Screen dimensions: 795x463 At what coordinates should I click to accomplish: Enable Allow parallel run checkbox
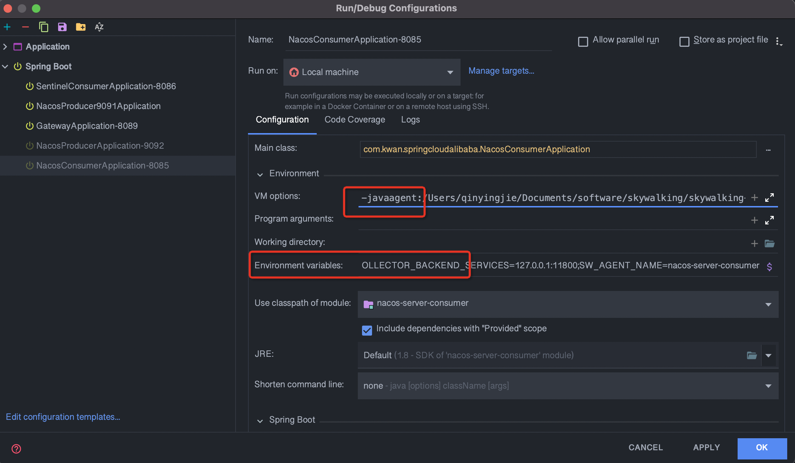click(x=583, y=41)
